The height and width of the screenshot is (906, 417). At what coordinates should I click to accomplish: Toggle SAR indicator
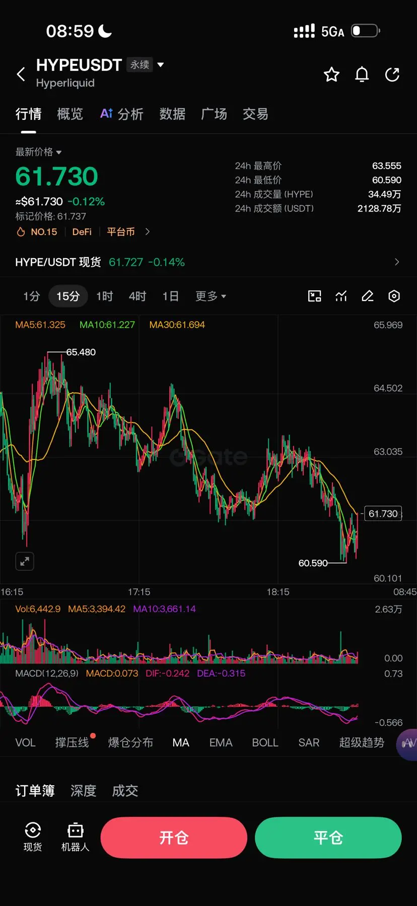(x=309, y=742)
